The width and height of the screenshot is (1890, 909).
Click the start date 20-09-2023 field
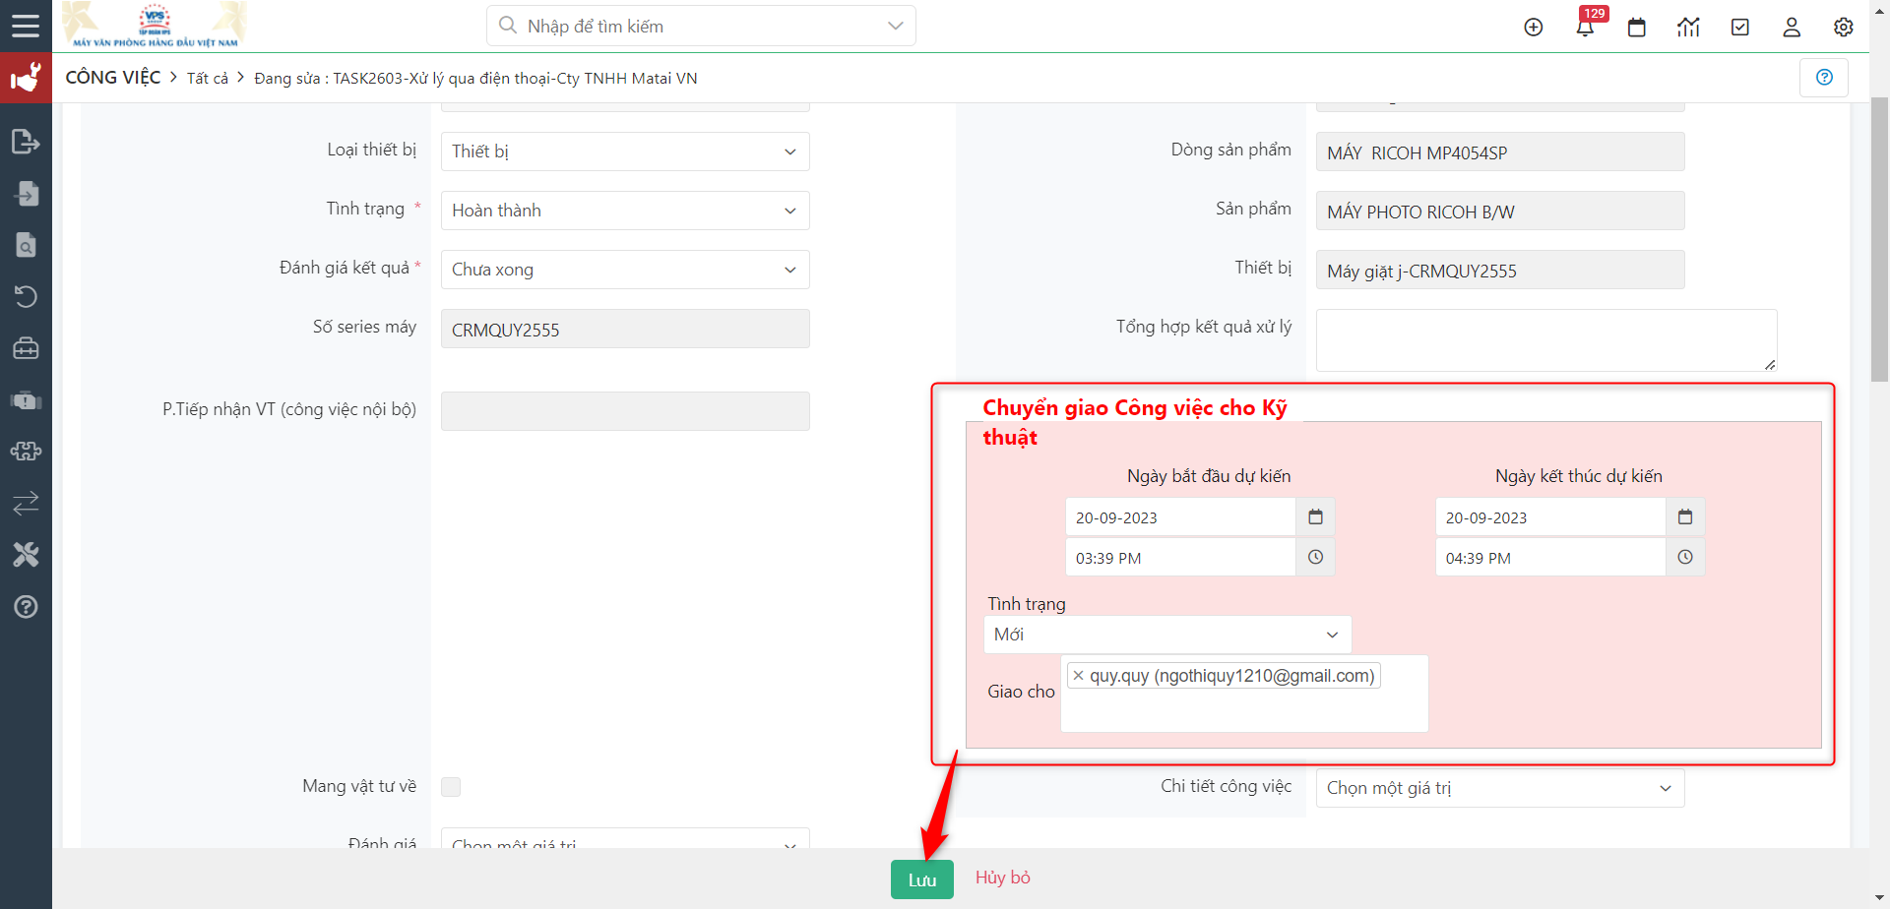[x=1180, y=517]
